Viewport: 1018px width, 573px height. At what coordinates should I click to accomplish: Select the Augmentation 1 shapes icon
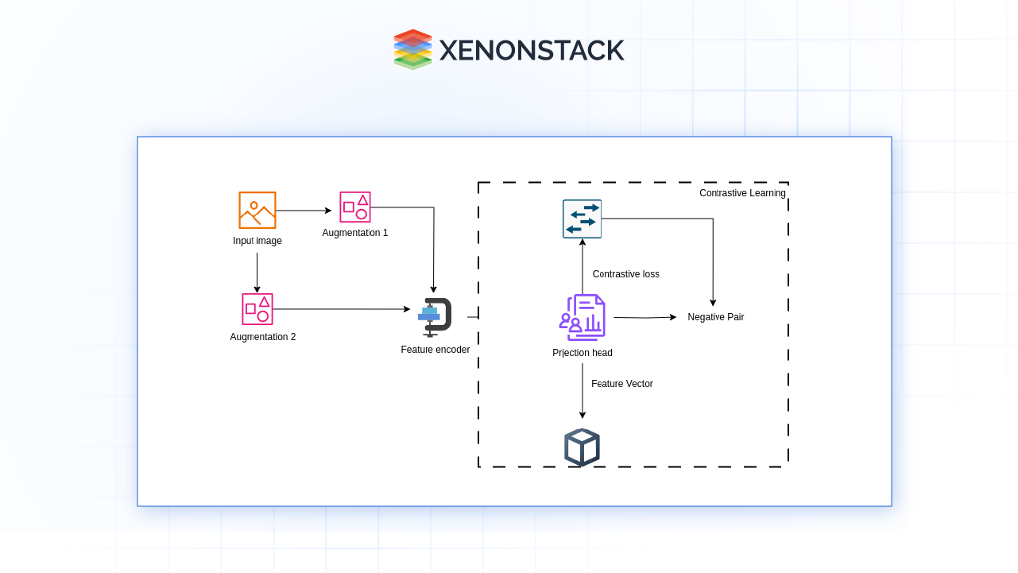355,207
